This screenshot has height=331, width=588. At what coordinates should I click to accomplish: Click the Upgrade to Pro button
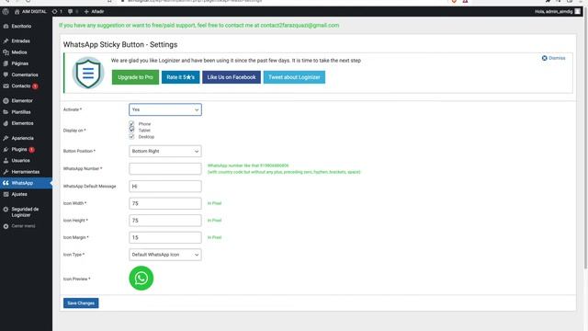point(135,77)
